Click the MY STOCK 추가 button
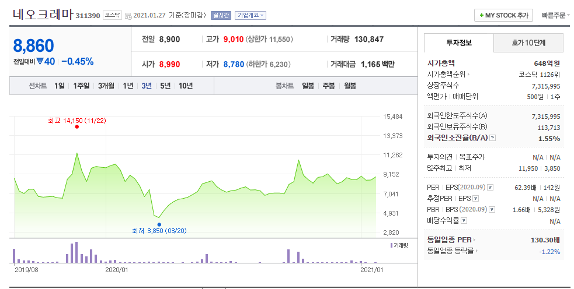 pyautogui.click(x=504, y=15)
